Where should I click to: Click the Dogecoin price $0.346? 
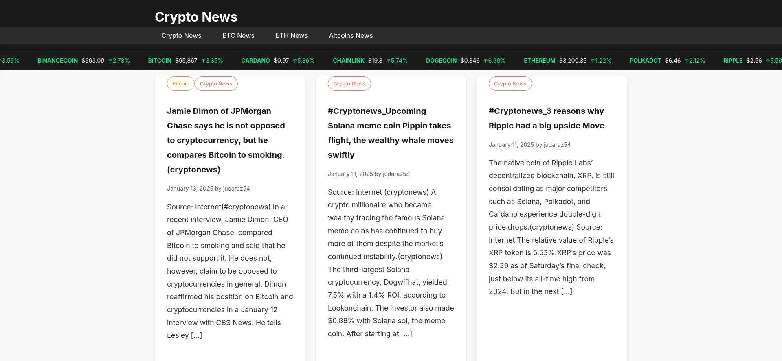click(470, 61)
